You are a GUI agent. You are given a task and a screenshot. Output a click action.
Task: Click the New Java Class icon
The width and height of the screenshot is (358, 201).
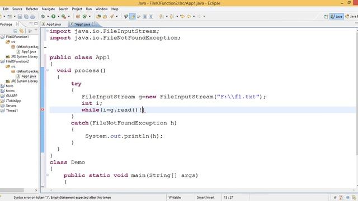coord(84,16)
